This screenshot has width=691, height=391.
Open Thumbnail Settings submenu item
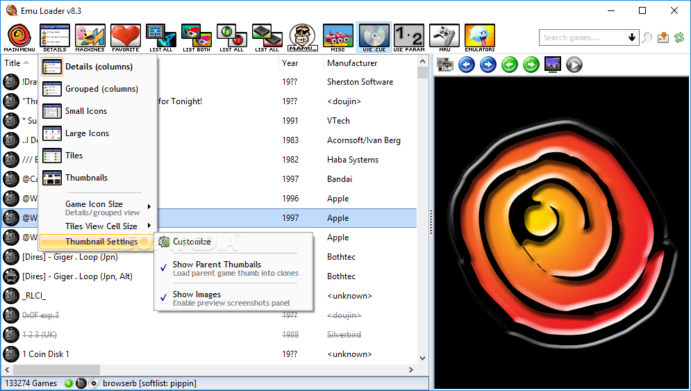pos(97,242)
